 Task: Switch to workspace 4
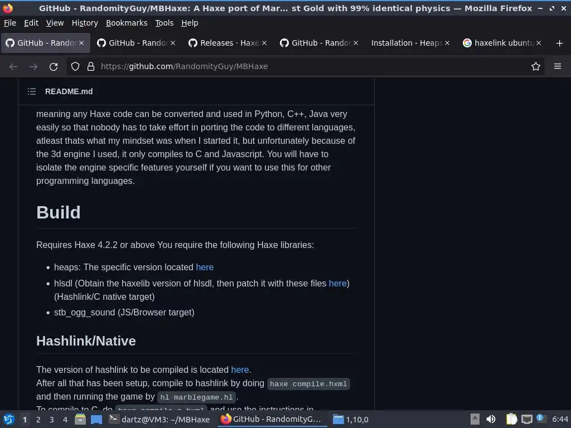(65, 420)
